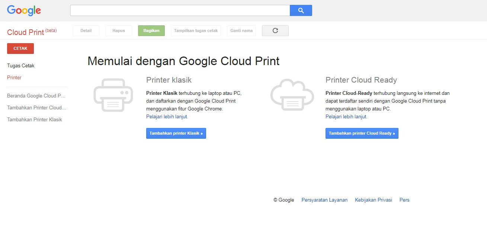Click the Bagikan button
This screenshot has height=228, width=487.
tap(151, 31)
